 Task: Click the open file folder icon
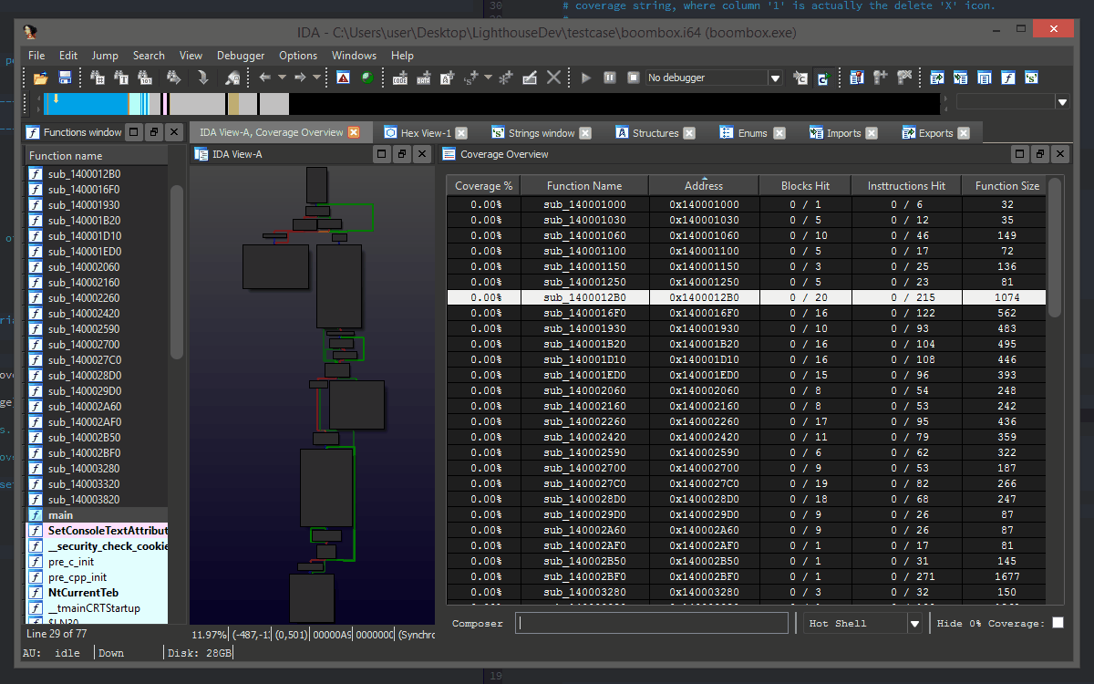click(41, 78)
